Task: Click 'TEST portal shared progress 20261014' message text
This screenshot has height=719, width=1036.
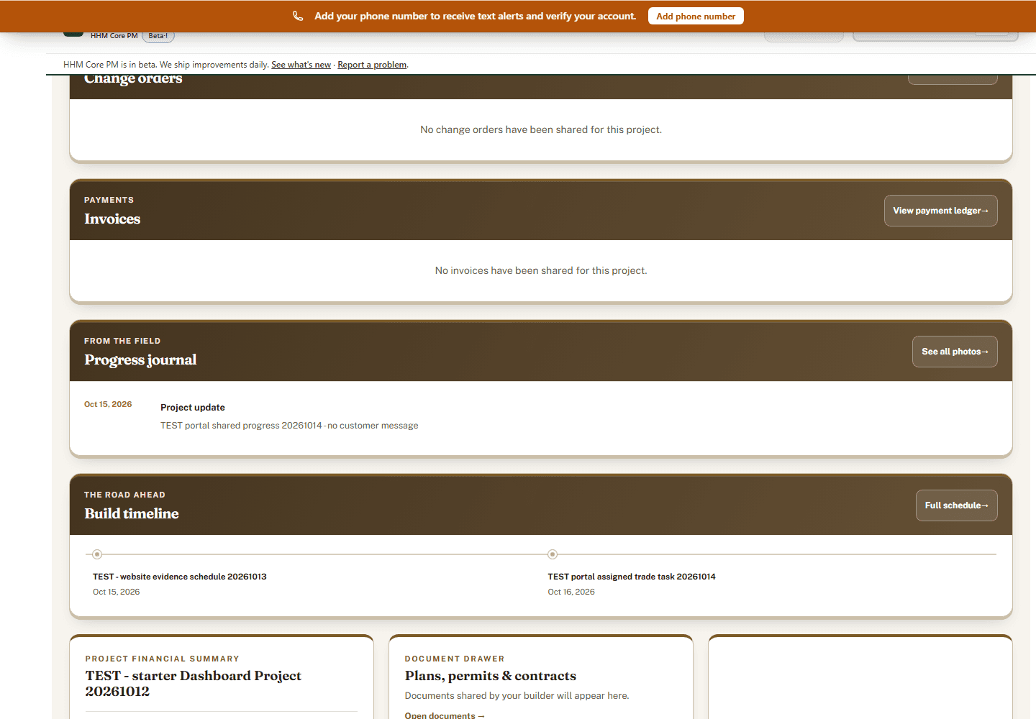Action: tap(289, 426)
